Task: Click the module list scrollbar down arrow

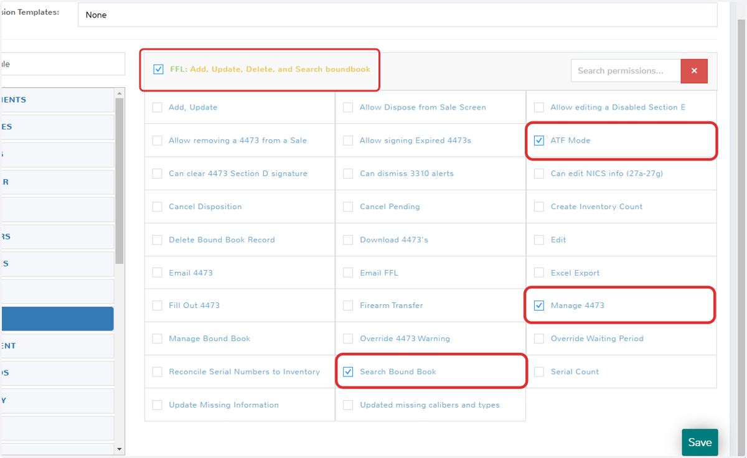Action: [120, 449]
